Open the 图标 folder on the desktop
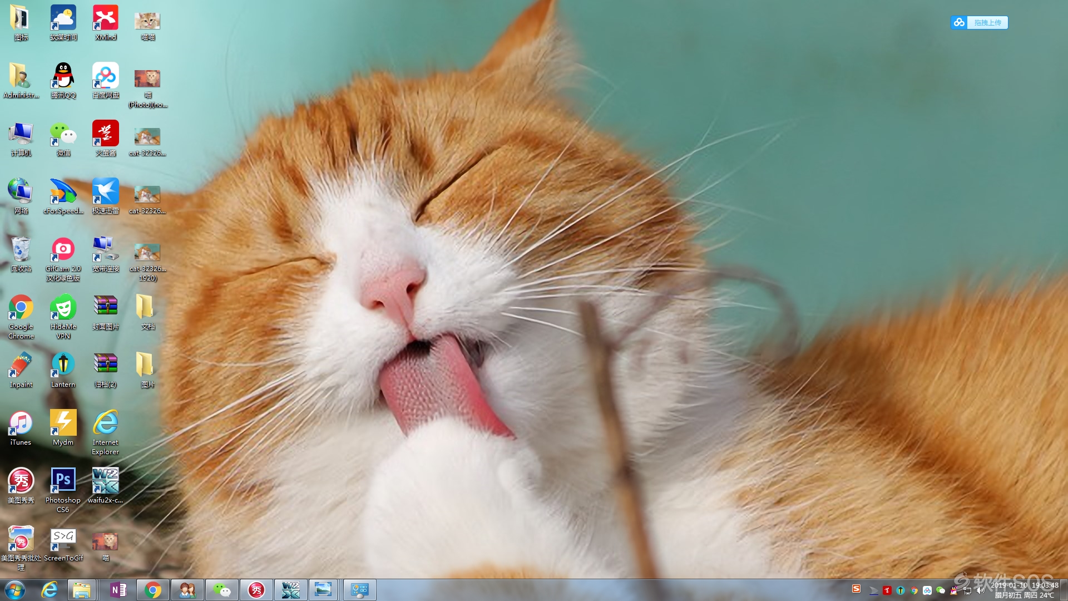1068x601 pixels. tap(21, 23)
